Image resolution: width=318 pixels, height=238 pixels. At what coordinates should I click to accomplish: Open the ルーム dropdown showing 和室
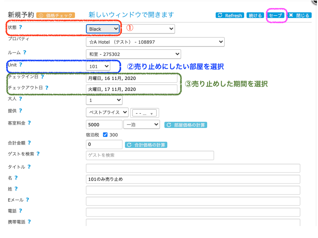click(x=133, y=54)
